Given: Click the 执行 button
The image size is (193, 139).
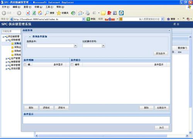Looking at the screenshot, I should click(162, 127).
